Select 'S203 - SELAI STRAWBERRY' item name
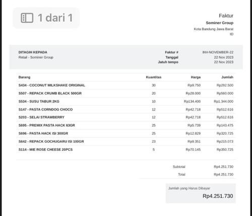252x216 pixels. coord(41,117)
